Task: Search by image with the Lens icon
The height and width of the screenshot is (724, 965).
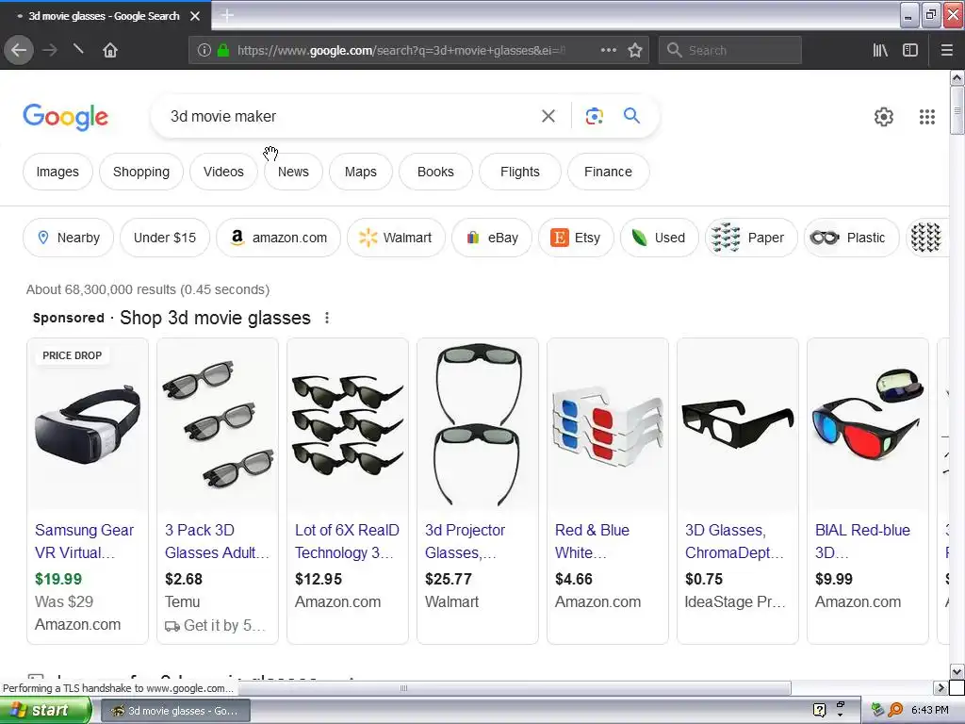Action: 594,116
